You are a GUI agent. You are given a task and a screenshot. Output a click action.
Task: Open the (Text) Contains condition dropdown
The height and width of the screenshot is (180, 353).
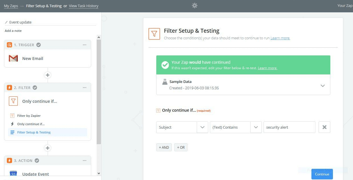pyautogui.click(x=256, y=127)
